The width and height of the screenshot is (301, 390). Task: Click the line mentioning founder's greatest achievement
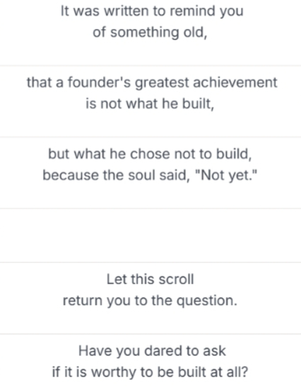(x=152, y=83)
